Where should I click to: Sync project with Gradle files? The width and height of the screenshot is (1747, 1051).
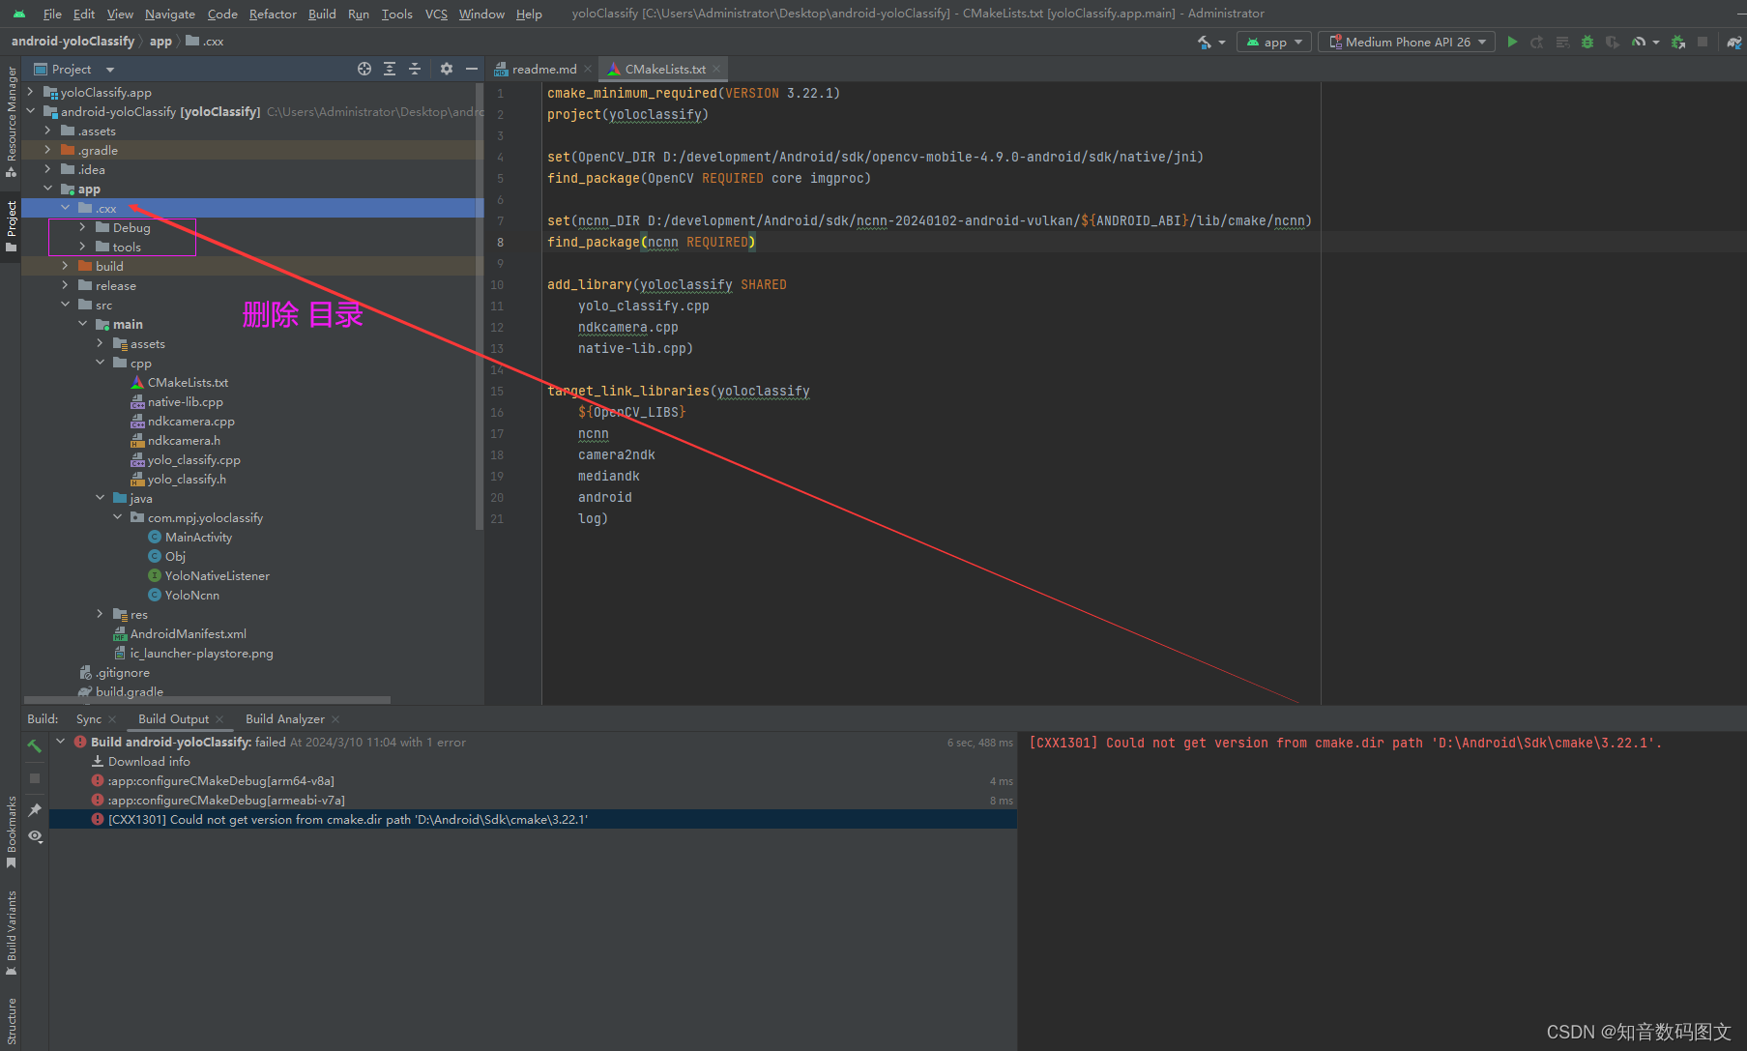pos(1732,42)
